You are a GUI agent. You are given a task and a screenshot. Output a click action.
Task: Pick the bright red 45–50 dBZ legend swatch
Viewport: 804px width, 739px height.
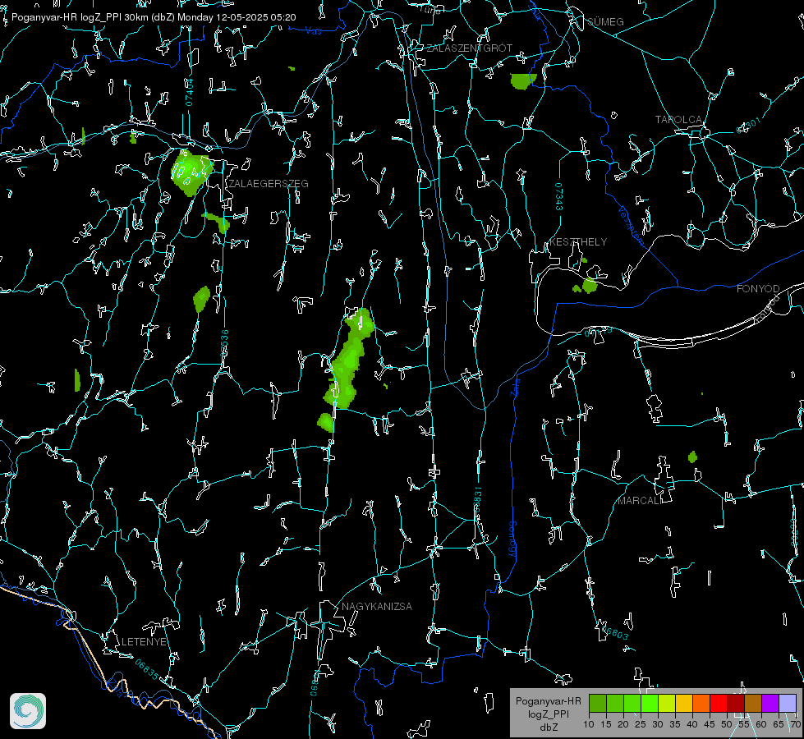719,703
